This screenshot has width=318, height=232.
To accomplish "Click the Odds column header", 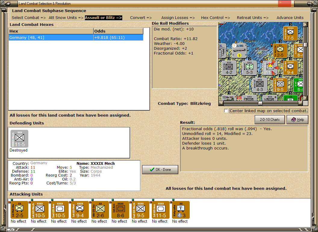I will (x=118, y=31).
